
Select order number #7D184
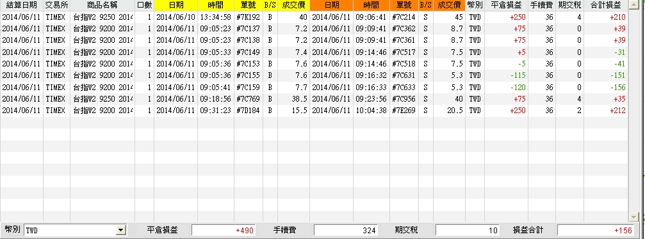248,110
